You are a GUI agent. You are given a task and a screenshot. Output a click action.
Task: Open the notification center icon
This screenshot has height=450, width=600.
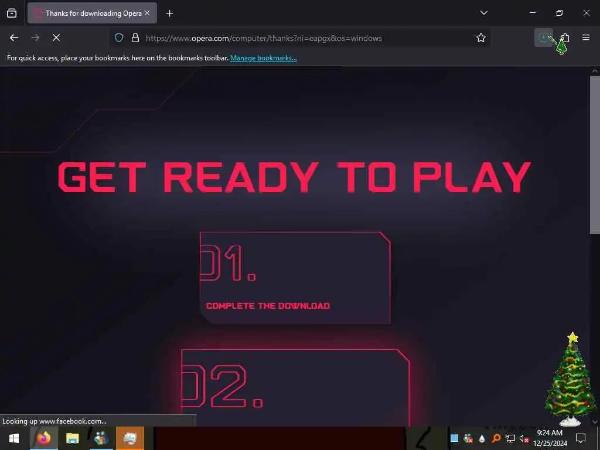pos(581,438)
